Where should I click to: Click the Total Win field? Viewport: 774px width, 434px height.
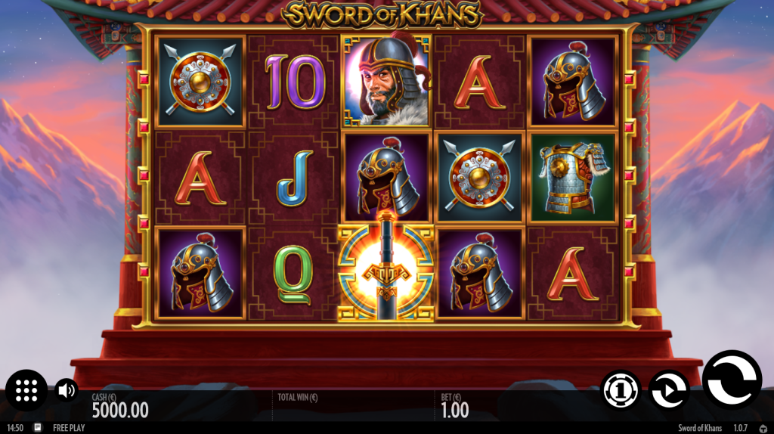(x=353, y=405)
